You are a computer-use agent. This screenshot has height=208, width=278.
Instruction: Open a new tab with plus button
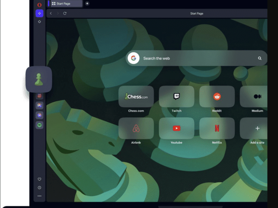pos(87,3)
